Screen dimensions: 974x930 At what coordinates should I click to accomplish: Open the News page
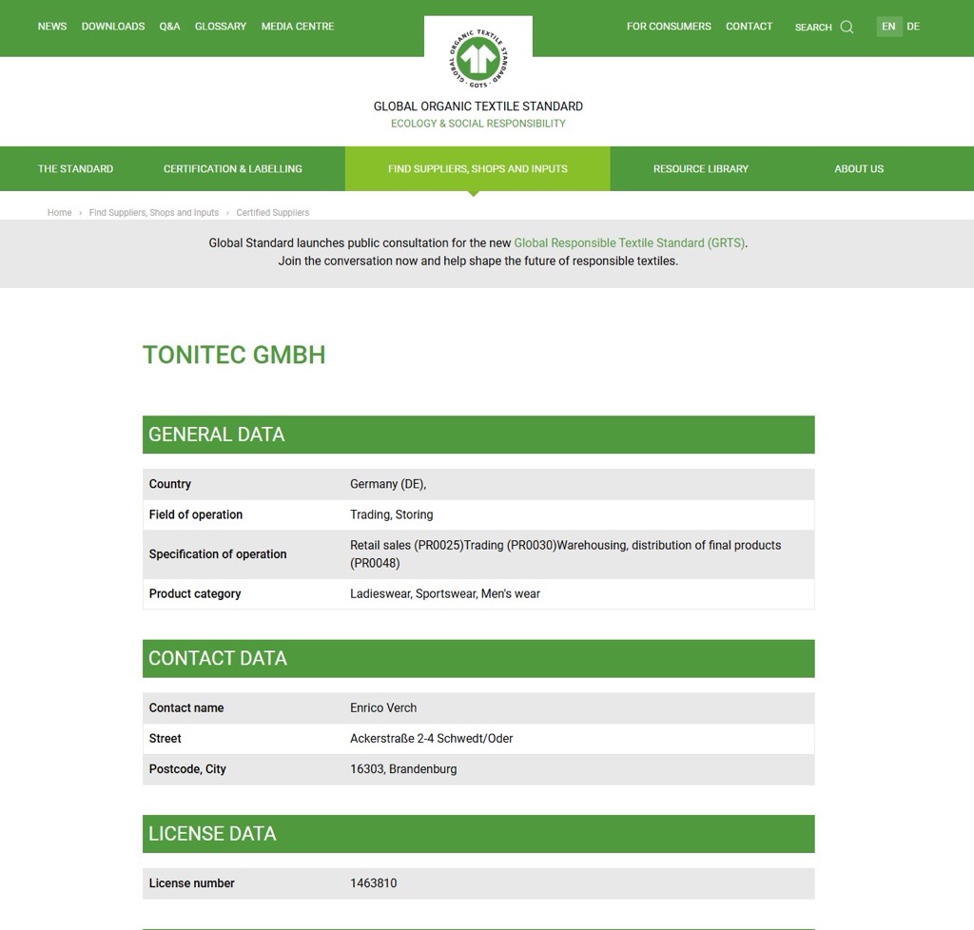point(52,26)
